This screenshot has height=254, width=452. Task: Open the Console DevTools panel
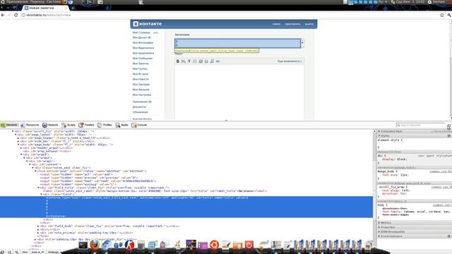point(139,125)
